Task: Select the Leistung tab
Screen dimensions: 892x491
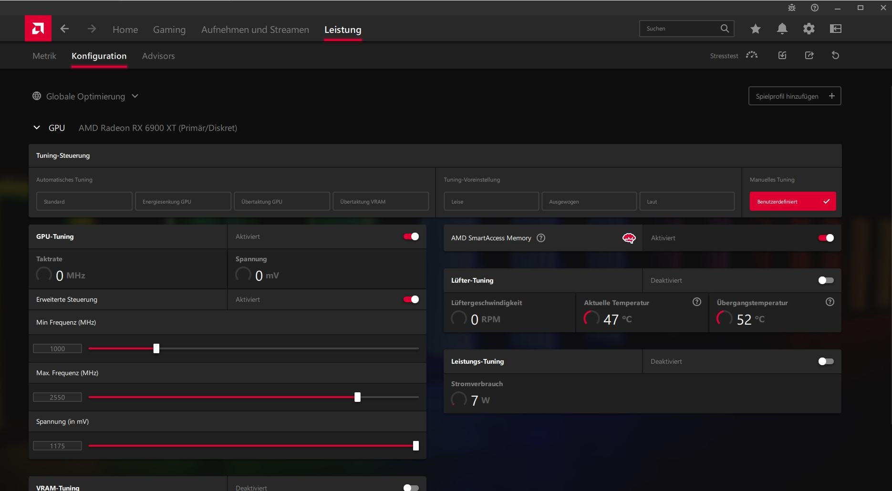Action: point(343,30)
